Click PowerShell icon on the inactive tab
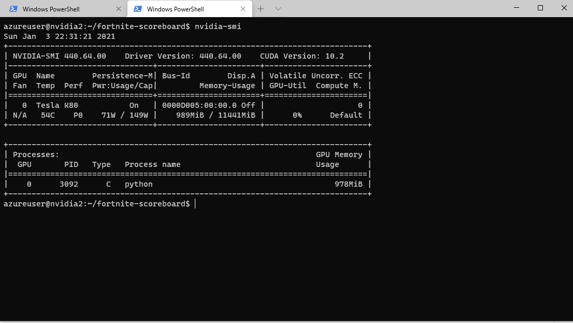573x323 pixels. 14,9
